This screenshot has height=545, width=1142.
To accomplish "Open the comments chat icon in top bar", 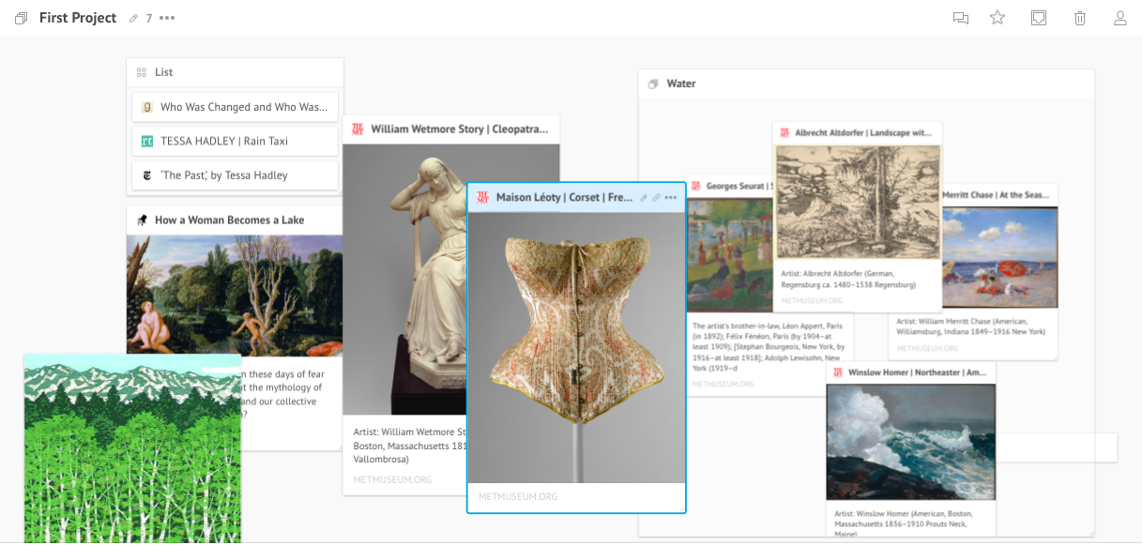I will click(960, 18).
